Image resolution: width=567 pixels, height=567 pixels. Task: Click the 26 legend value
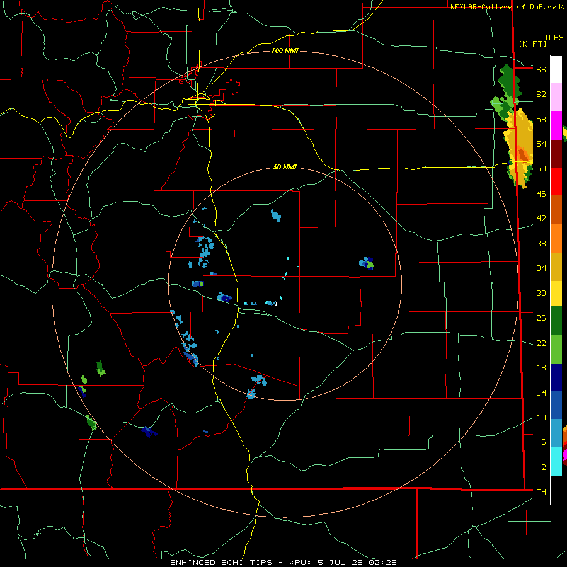coord(541,318)
